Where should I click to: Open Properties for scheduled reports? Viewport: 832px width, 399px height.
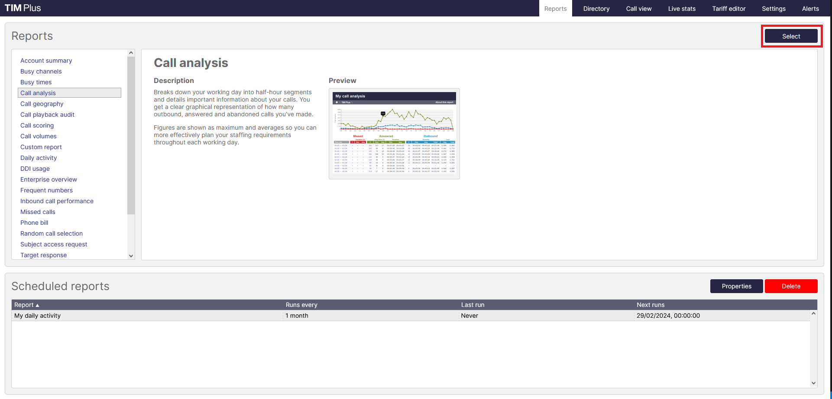click(736, 286)
